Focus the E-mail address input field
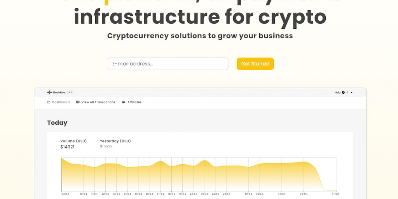This screenshot has height=199, width=398. coord(168,64)
